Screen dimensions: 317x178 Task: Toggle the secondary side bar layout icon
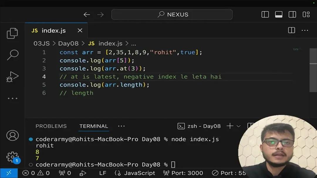(292, 14)
